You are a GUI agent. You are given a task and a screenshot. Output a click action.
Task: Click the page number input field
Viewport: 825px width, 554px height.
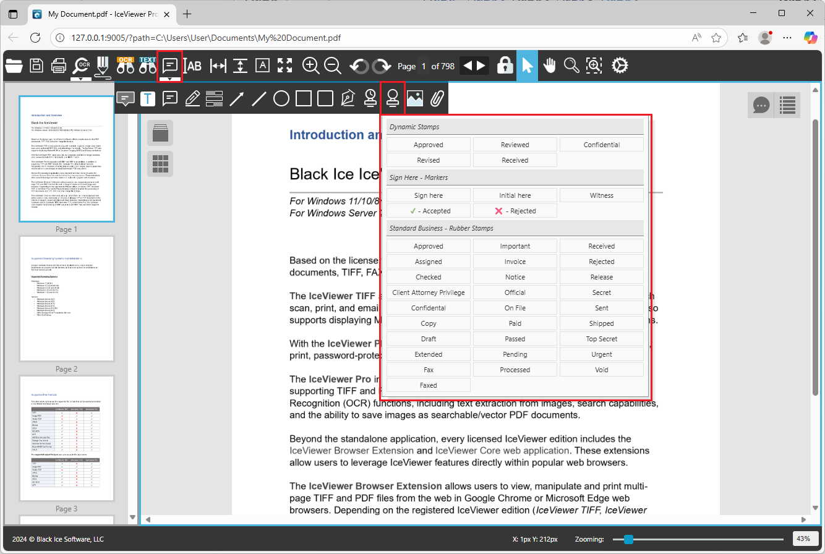[424, 66]
